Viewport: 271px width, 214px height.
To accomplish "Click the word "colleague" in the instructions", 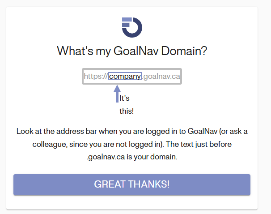I will 48,145.
